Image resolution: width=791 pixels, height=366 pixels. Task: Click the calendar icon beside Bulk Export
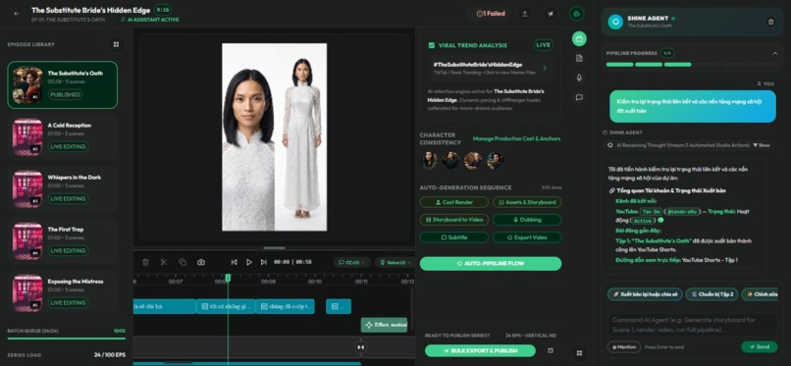click(551, 351)
